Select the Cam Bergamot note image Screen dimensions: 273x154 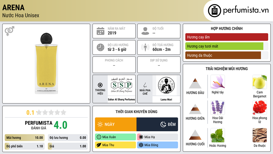(x=260, y=82)
